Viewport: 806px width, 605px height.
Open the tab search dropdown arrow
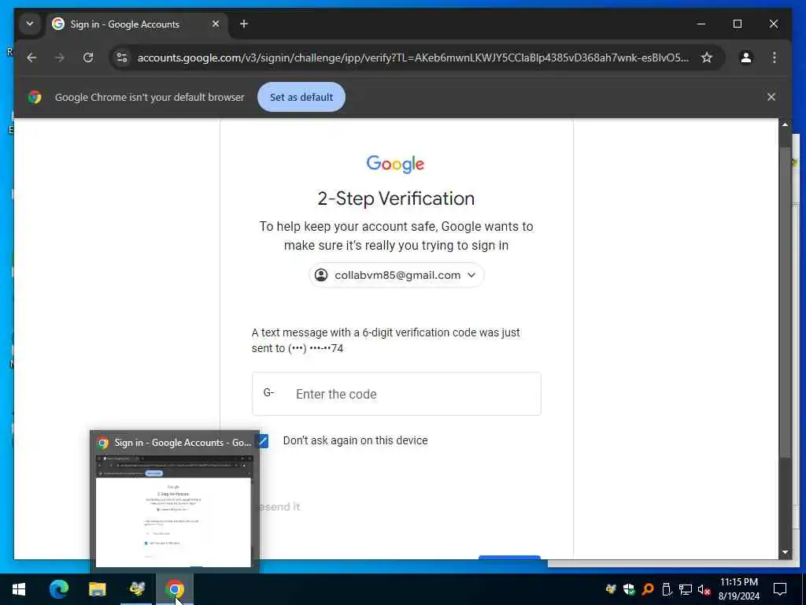click(x=30, y=24)
